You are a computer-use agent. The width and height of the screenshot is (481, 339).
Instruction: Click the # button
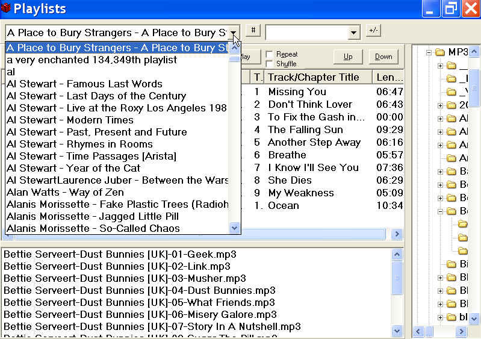253,30
